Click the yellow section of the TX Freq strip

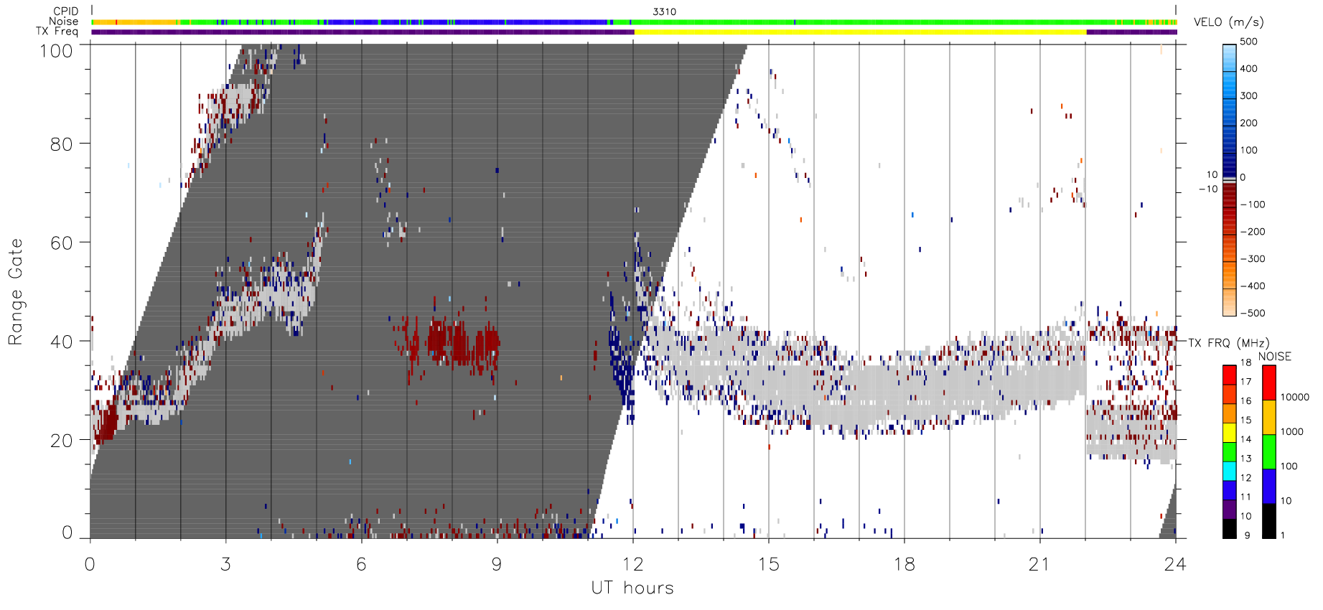(860, 32)
